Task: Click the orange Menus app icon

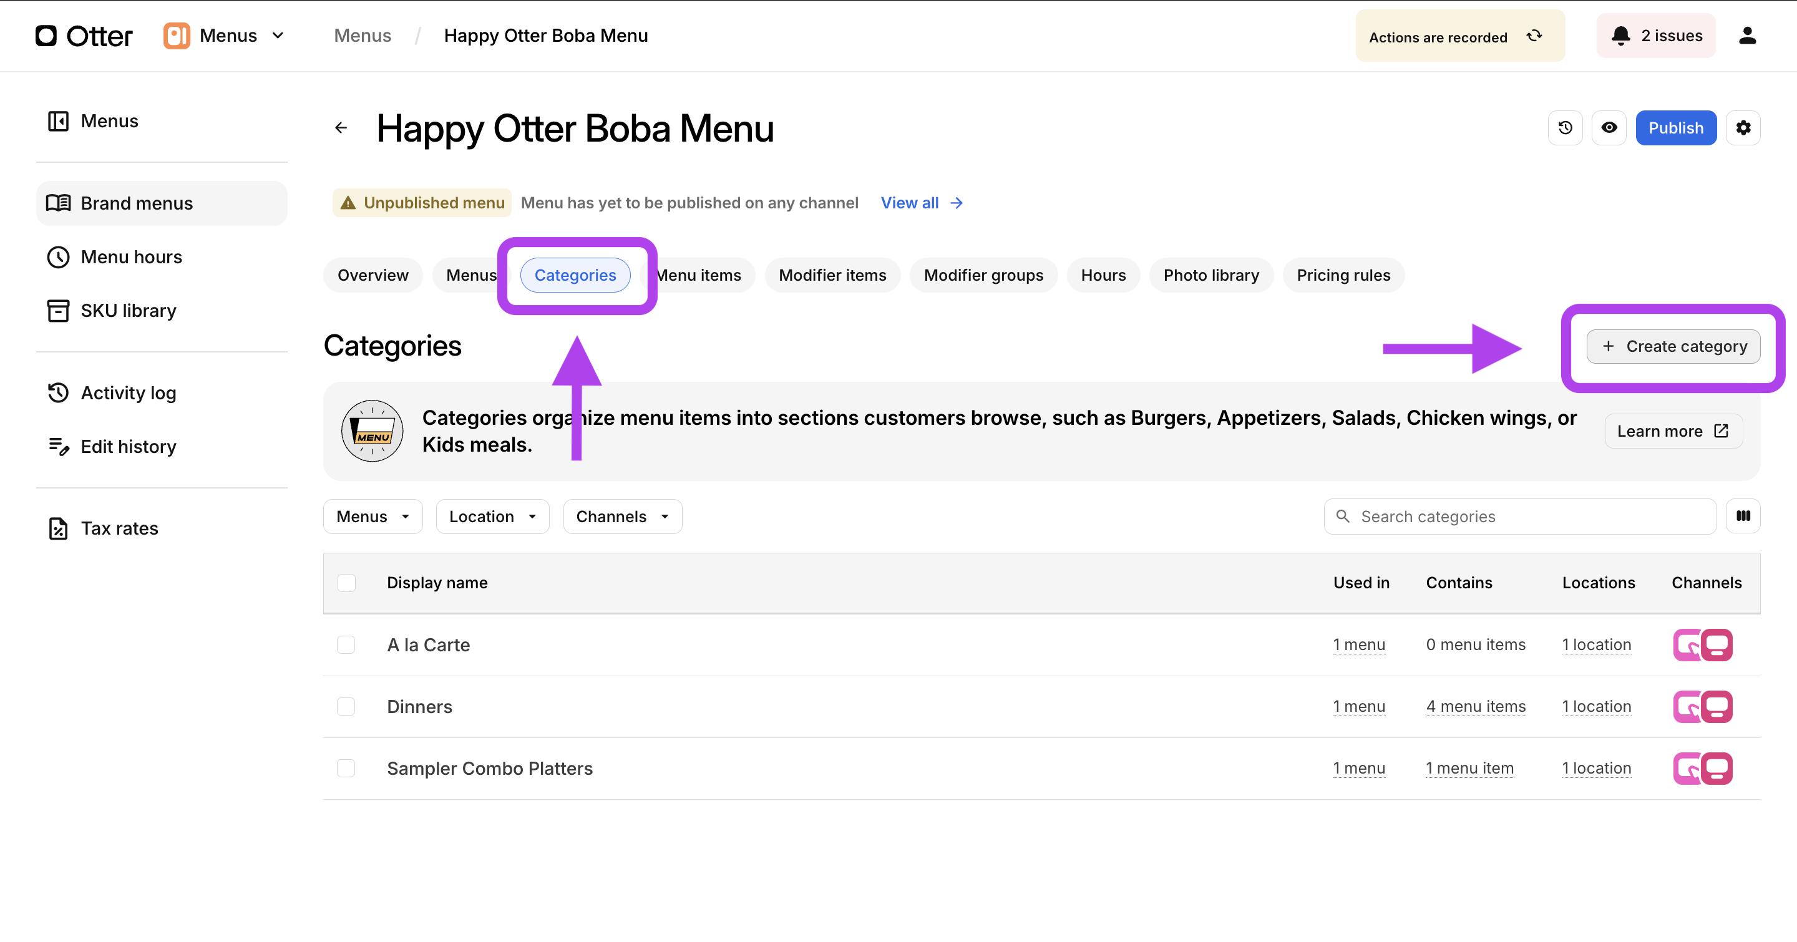Action: (177, 36)
